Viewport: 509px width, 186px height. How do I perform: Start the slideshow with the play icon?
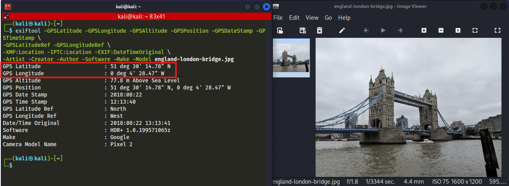(383, 30)
